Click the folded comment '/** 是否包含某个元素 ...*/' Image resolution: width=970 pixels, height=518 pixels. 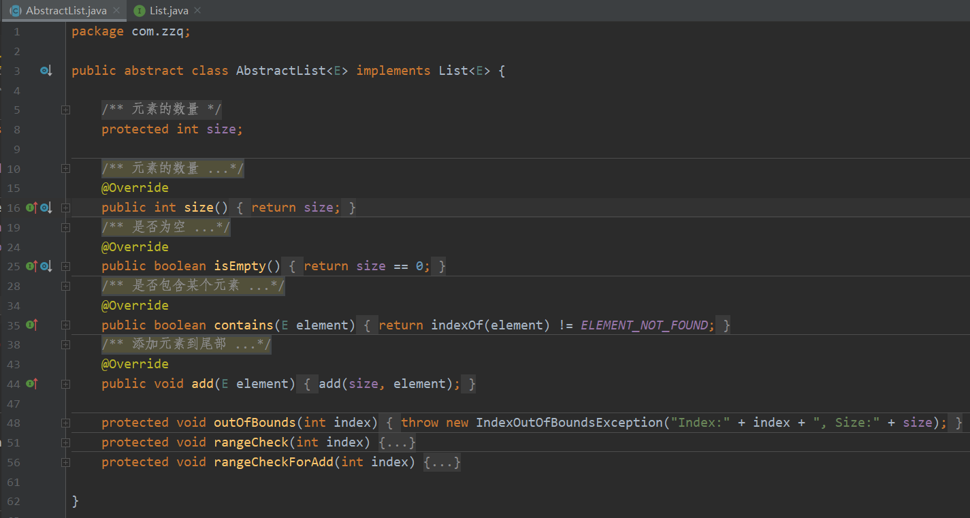pos(193,286)
